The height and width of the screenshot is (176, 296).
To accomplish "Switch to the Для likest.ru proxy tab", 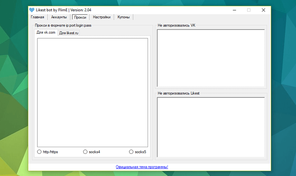I will pyautogui.click(x=68, y=33).
